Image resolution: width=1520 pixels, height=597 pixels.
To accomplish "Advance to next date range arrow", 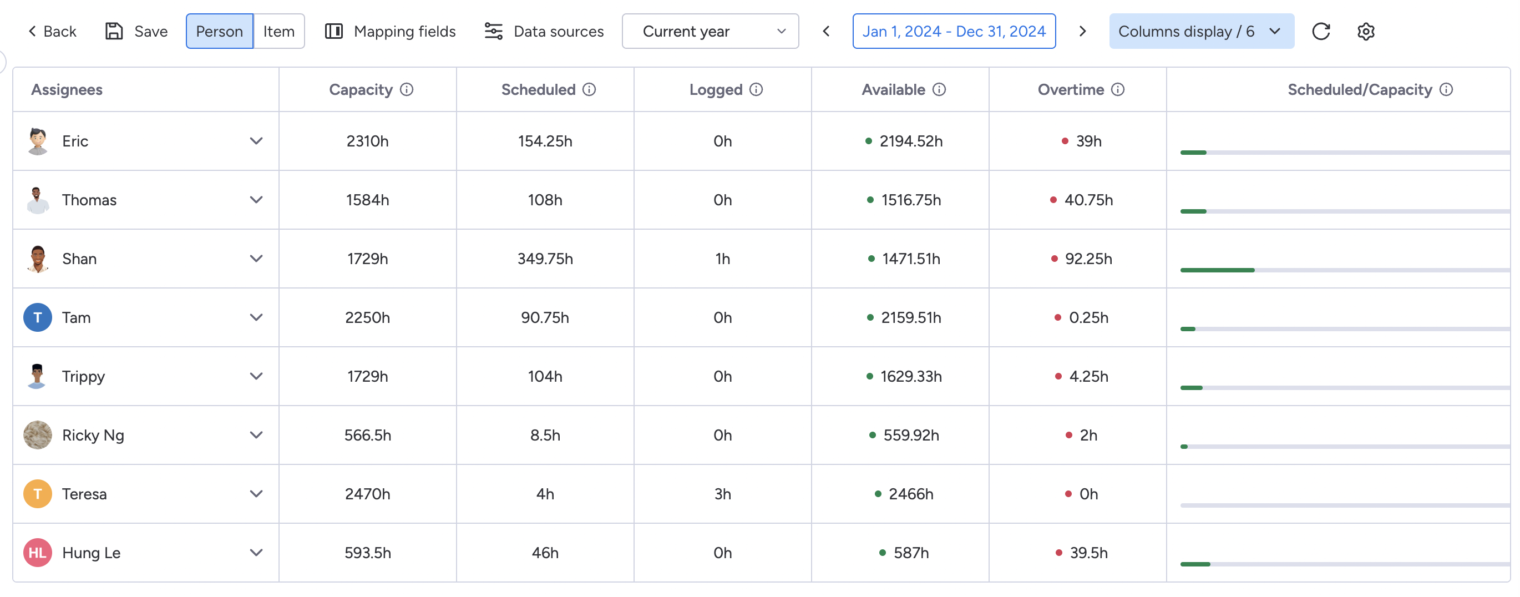I will [x=1082, y=31].
